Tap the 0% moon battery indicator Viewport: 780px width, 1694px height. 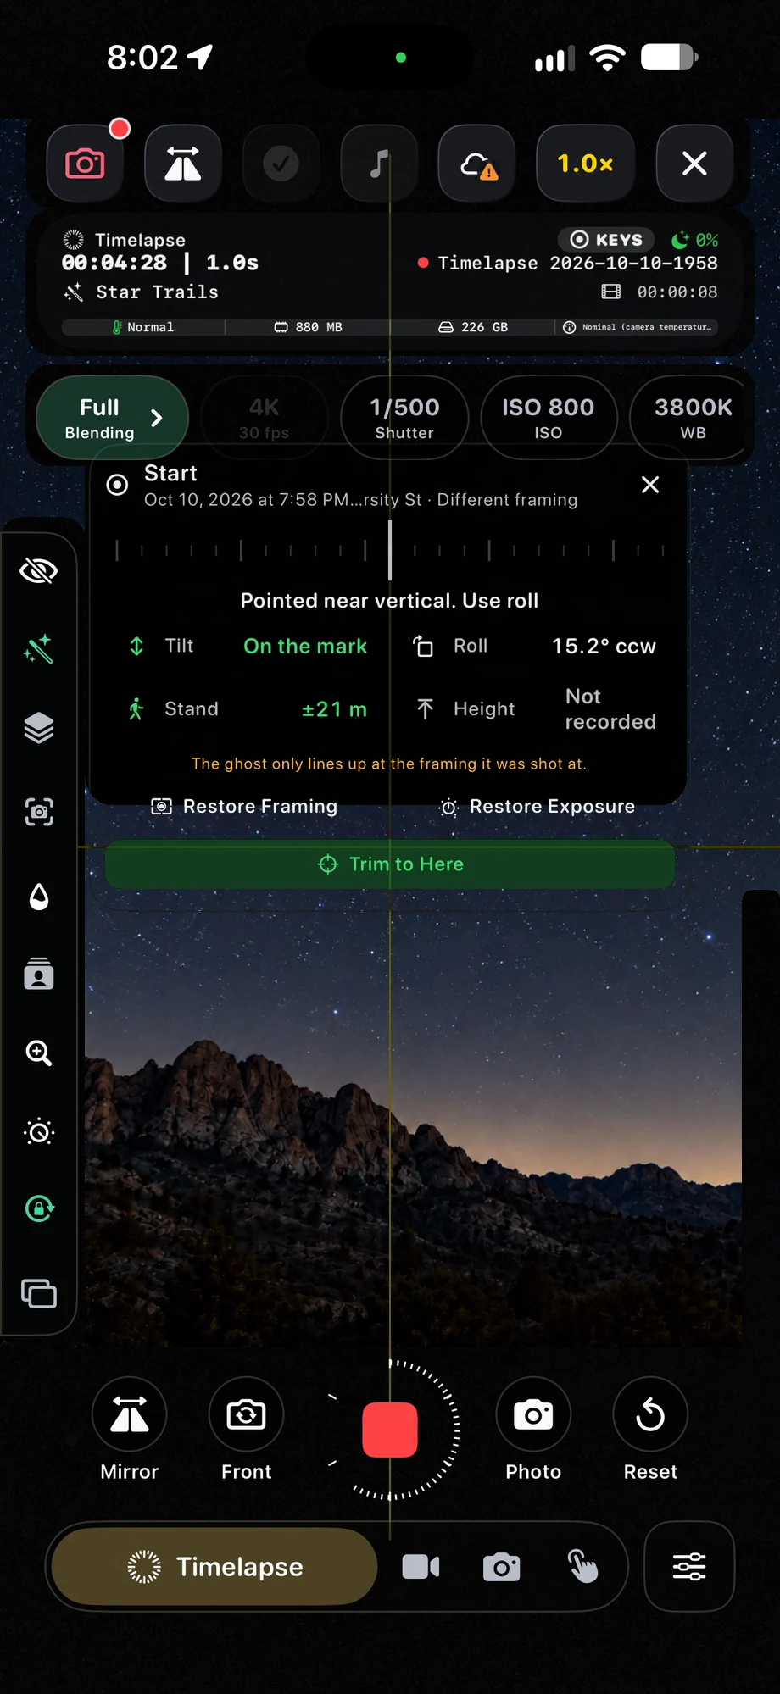click(x=694, y=240)
